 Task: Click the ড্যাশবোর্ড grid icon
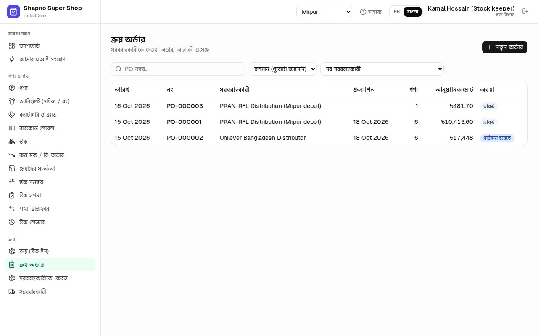click(12, 46)
